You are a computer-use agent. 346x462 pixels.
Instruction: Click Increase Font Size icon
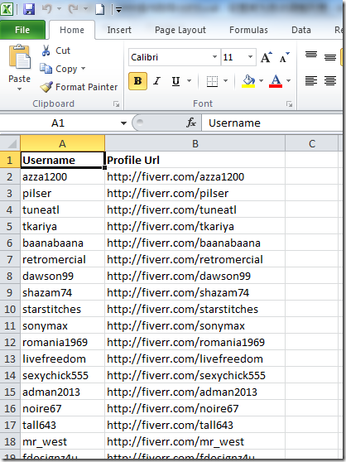(267, 57)
